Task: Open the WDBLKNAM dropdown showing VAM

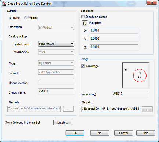Action: pos(56,52)
